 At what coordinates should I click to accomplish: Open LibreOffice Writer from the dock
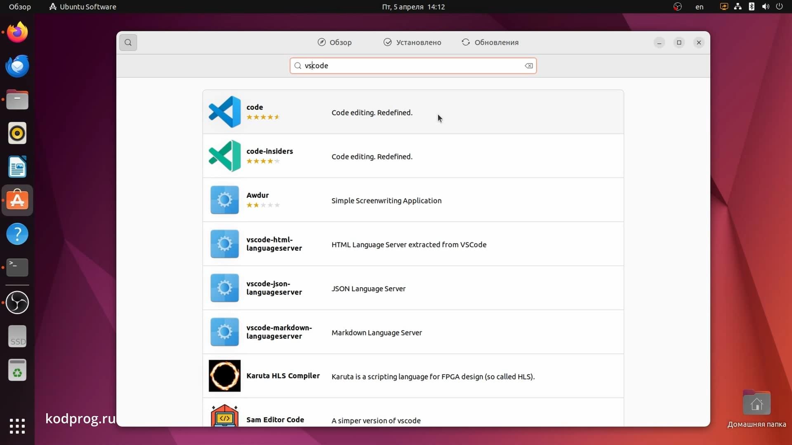[x=17, y=167]
